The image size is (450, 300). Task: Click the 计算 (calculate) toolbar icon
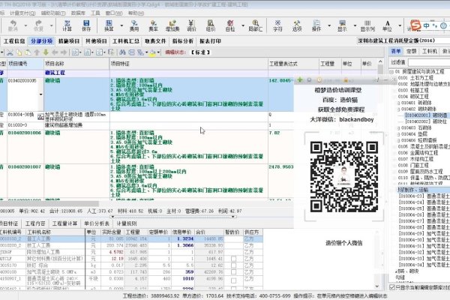pyautogui.click(x=67, y=25)
